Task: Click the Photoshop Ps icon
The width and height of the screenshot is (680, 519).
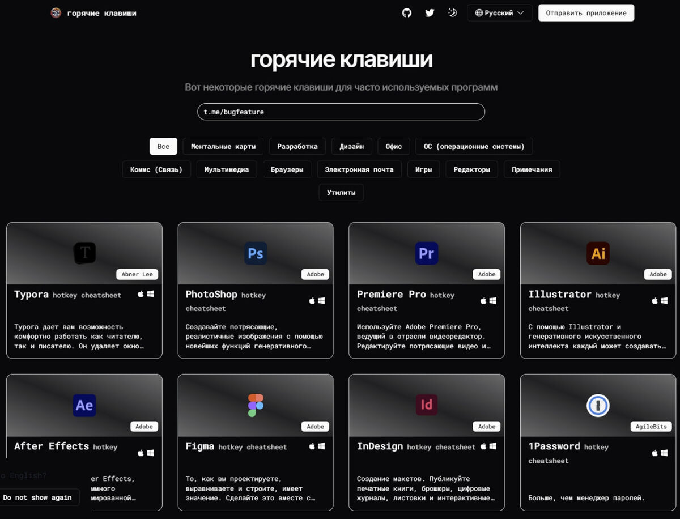Action: [256, 253]
